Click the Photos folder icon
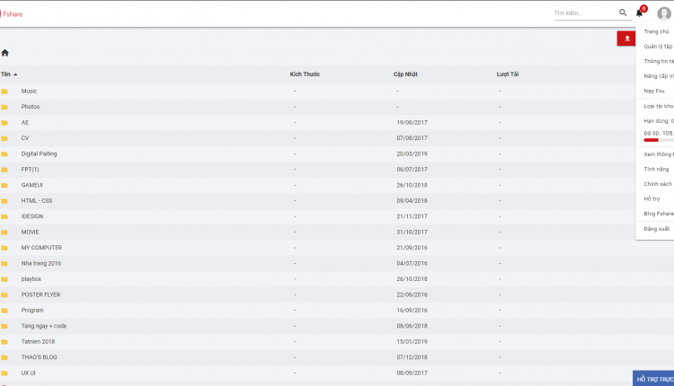Viewport: 674px width, 386px height. click(x=4, y=107)
